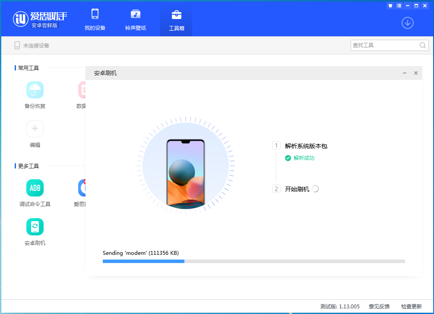Click the search magnifier icon
Viewport: 434px width, 314px height.
[423, 45]
